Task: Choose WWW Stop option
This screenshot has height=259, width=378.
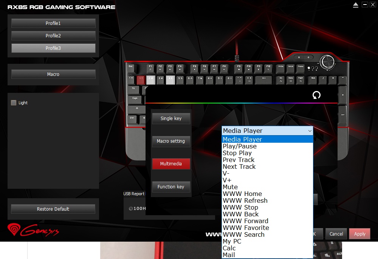Action: (x=267, y=207)
